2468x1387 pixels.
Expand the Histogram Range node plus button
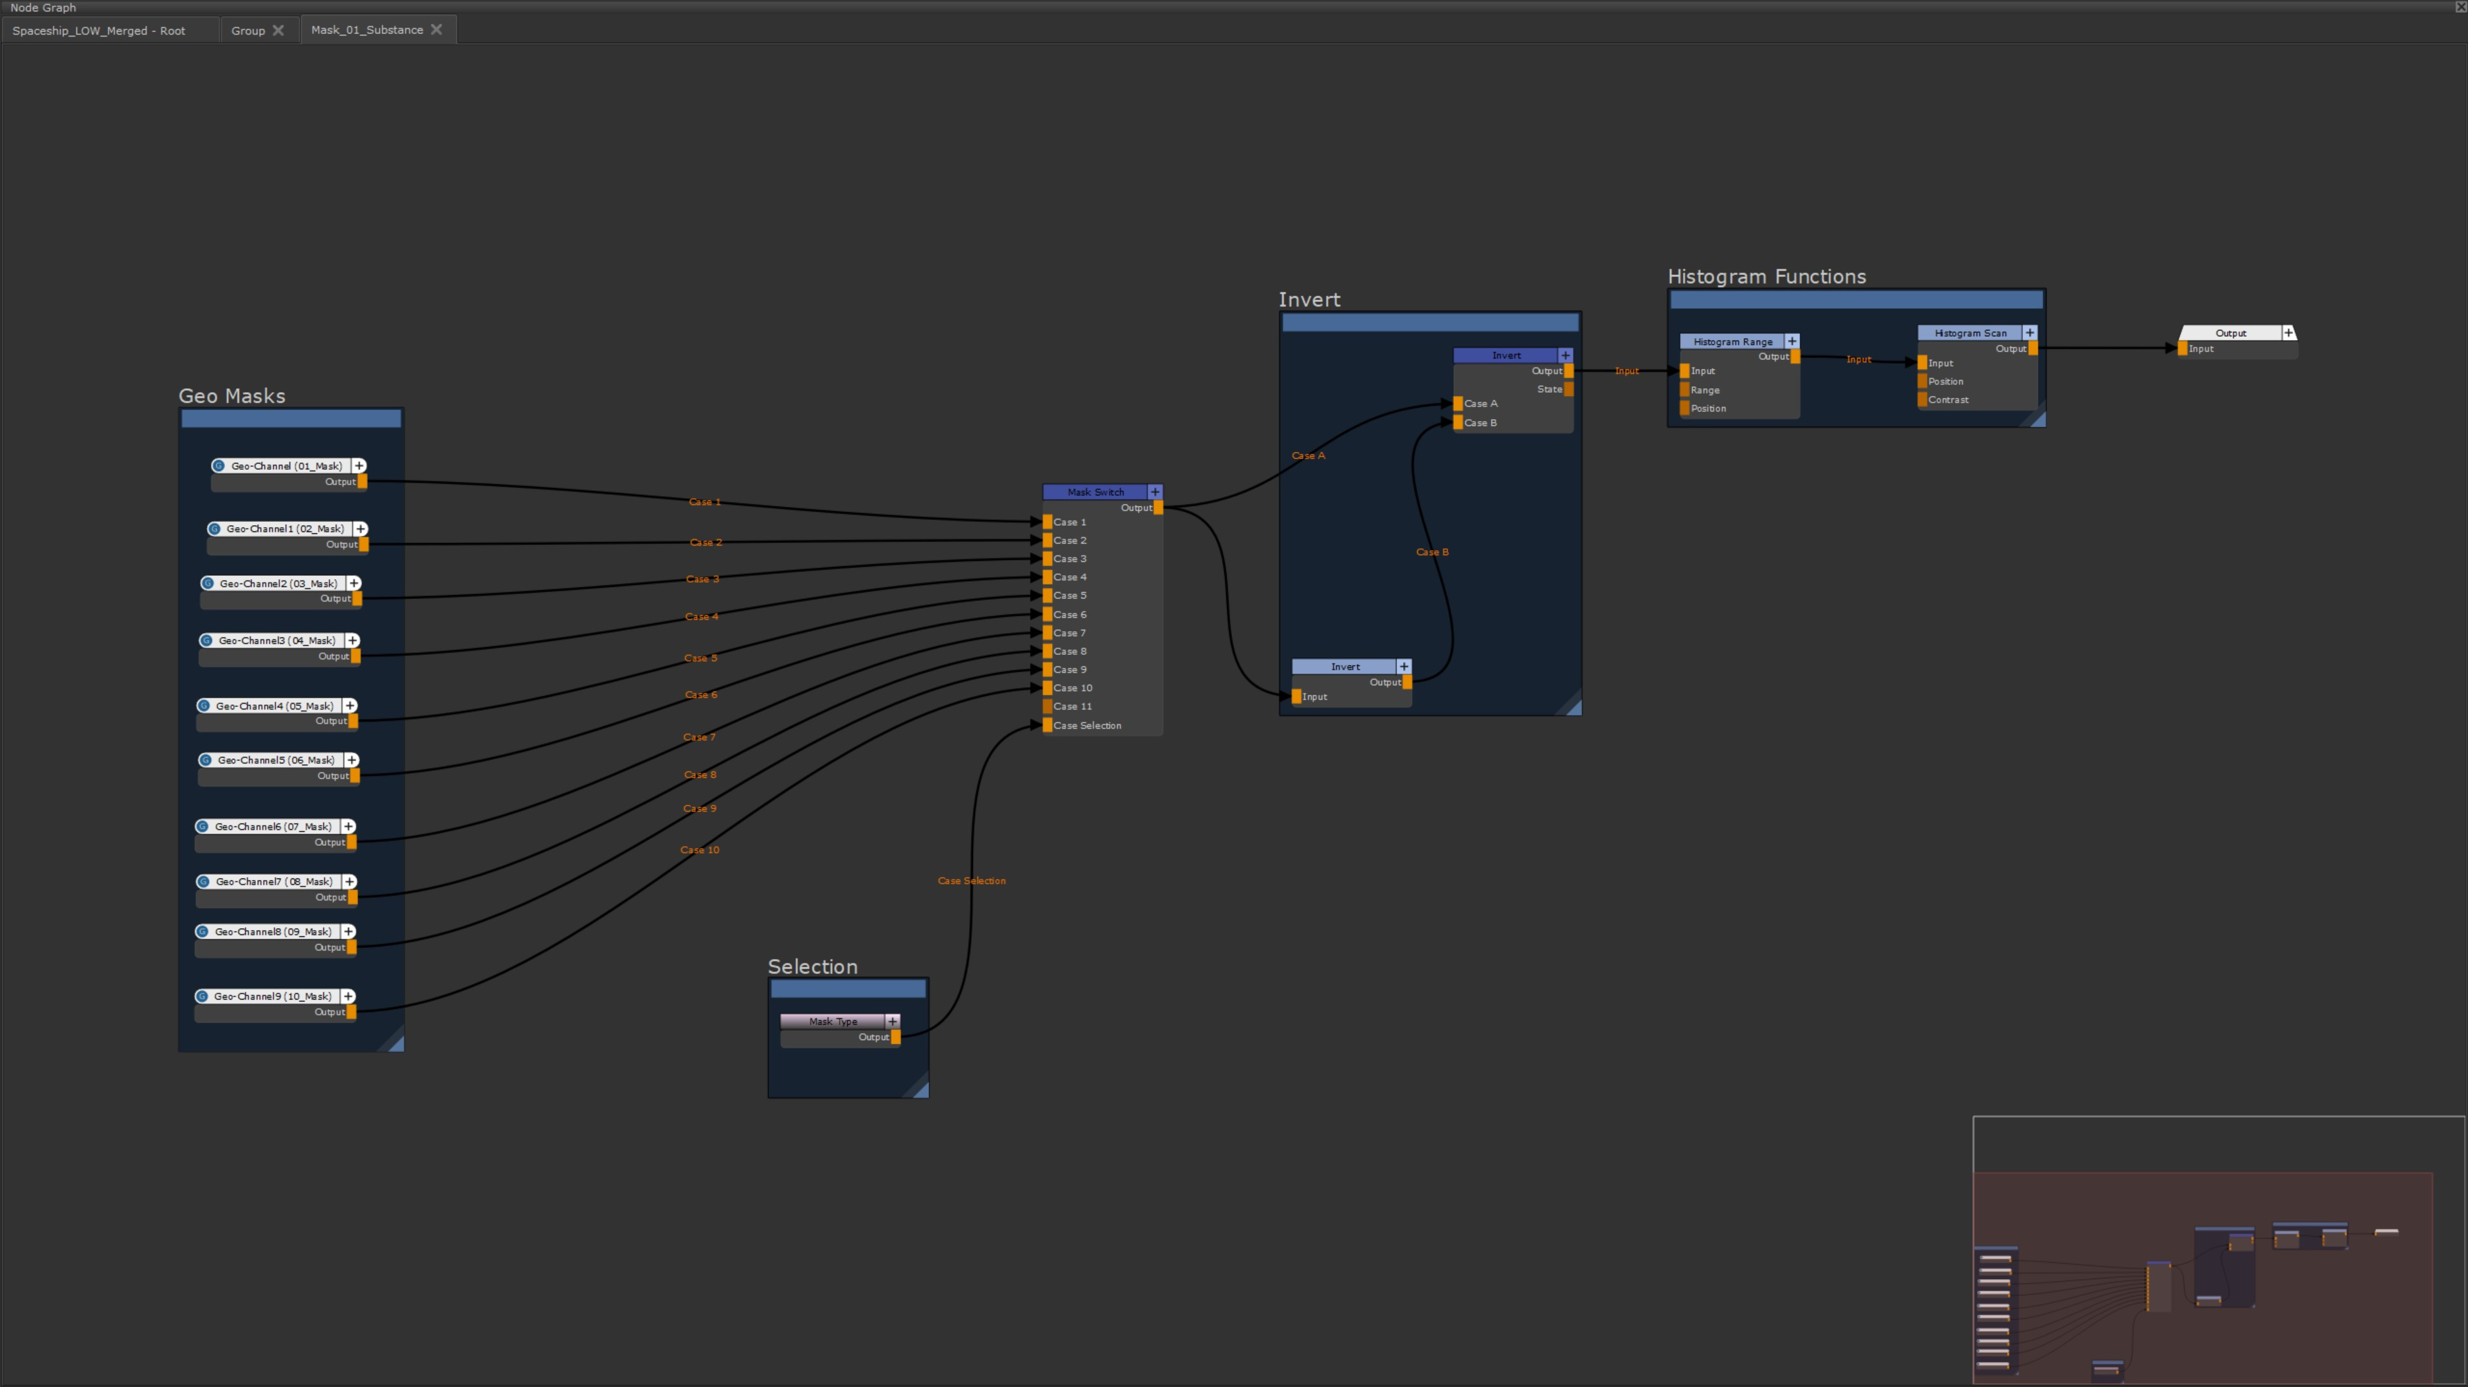click(x=1793, y=341)
